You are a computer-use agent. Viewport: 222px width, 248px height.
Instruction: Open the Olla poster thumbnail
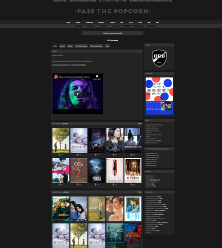tap(79, 170)
